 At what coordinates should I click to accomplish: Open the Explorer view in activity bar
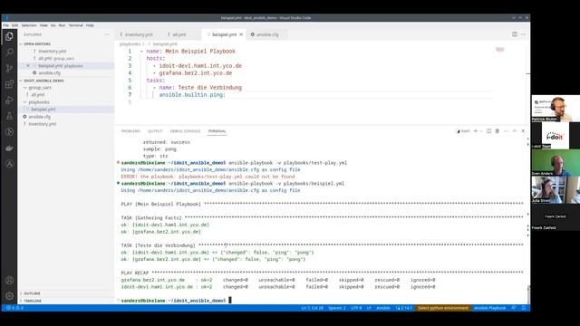click(x=10, y=36)
